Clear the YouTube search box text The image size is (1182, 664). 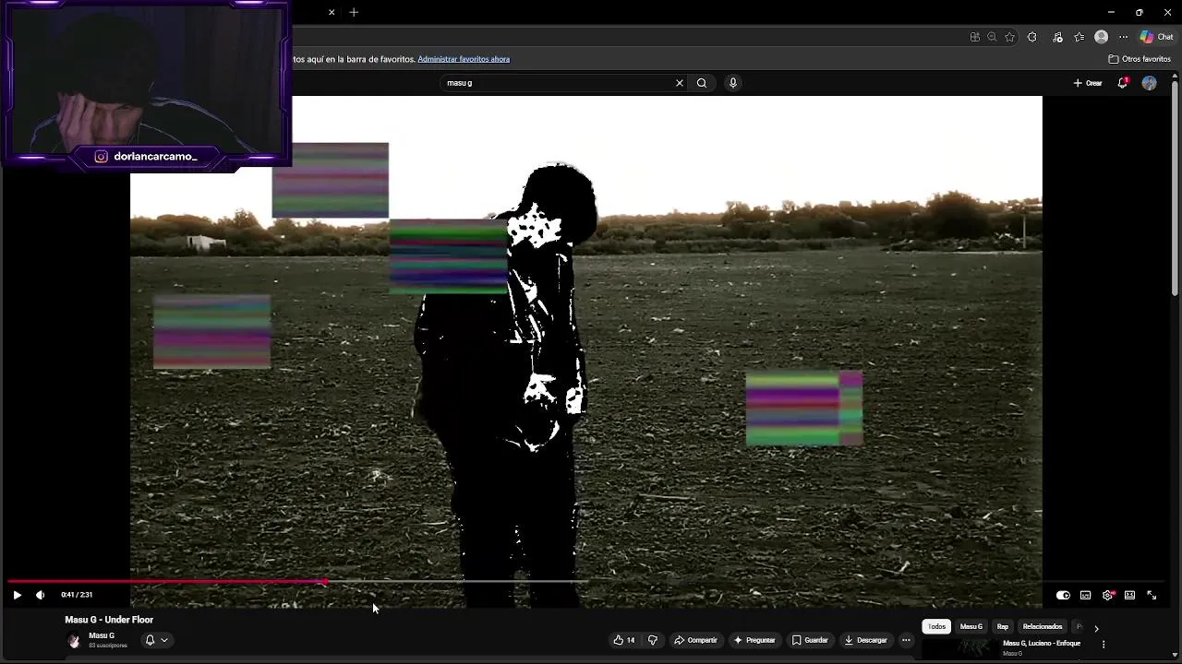click(680, 83)
